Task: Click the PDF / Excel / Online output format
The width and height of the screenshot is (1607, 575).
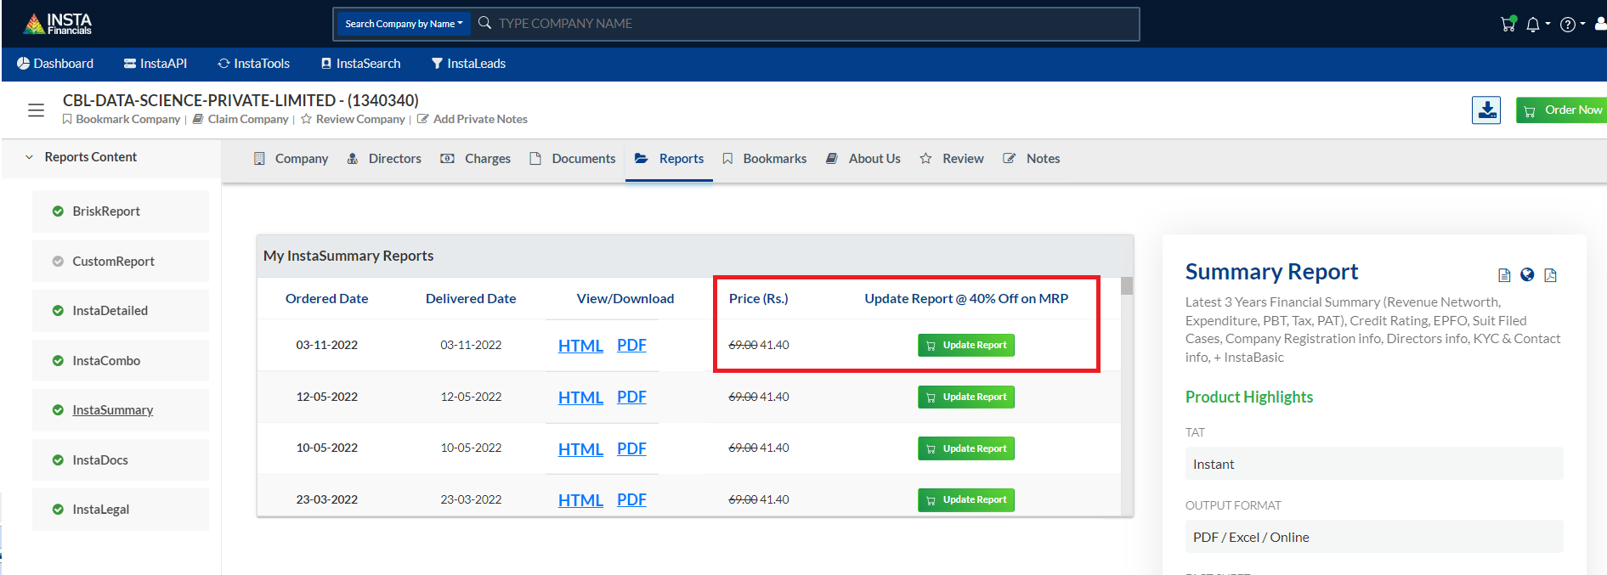Action: (1374, 537)
